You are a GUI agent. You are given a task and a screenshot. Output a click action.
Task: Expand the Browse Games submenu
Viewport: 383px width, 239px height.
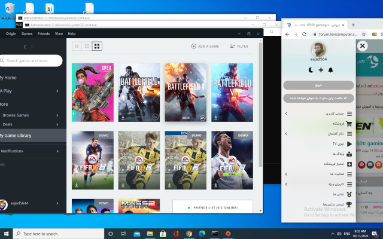(x=57, y=115)
